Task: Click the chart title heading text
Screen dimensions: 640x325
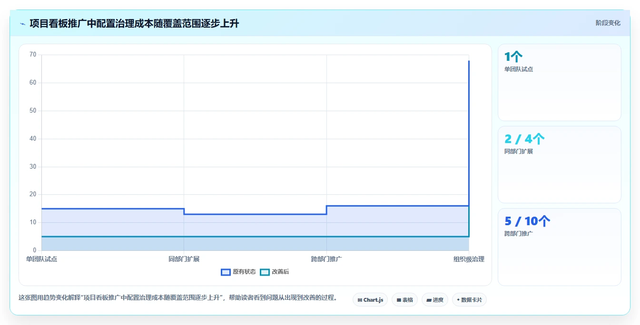Action: (134, 23)
